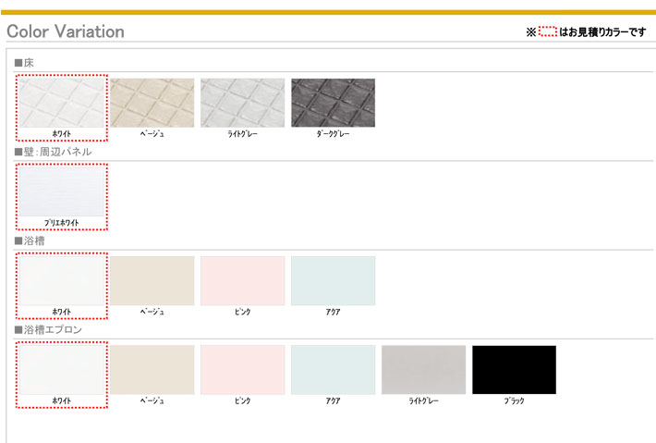The height and width of the screenshot is (443, 656).
Task: Click the 'アクア' bathtub label text
Action: click(x=333, y=312)
